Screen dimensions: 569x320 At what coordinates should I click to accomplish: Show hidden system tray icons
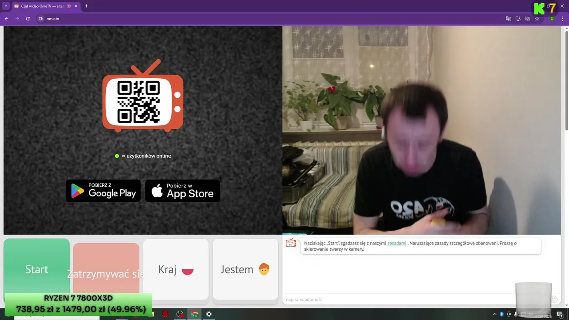click(494, 314)
